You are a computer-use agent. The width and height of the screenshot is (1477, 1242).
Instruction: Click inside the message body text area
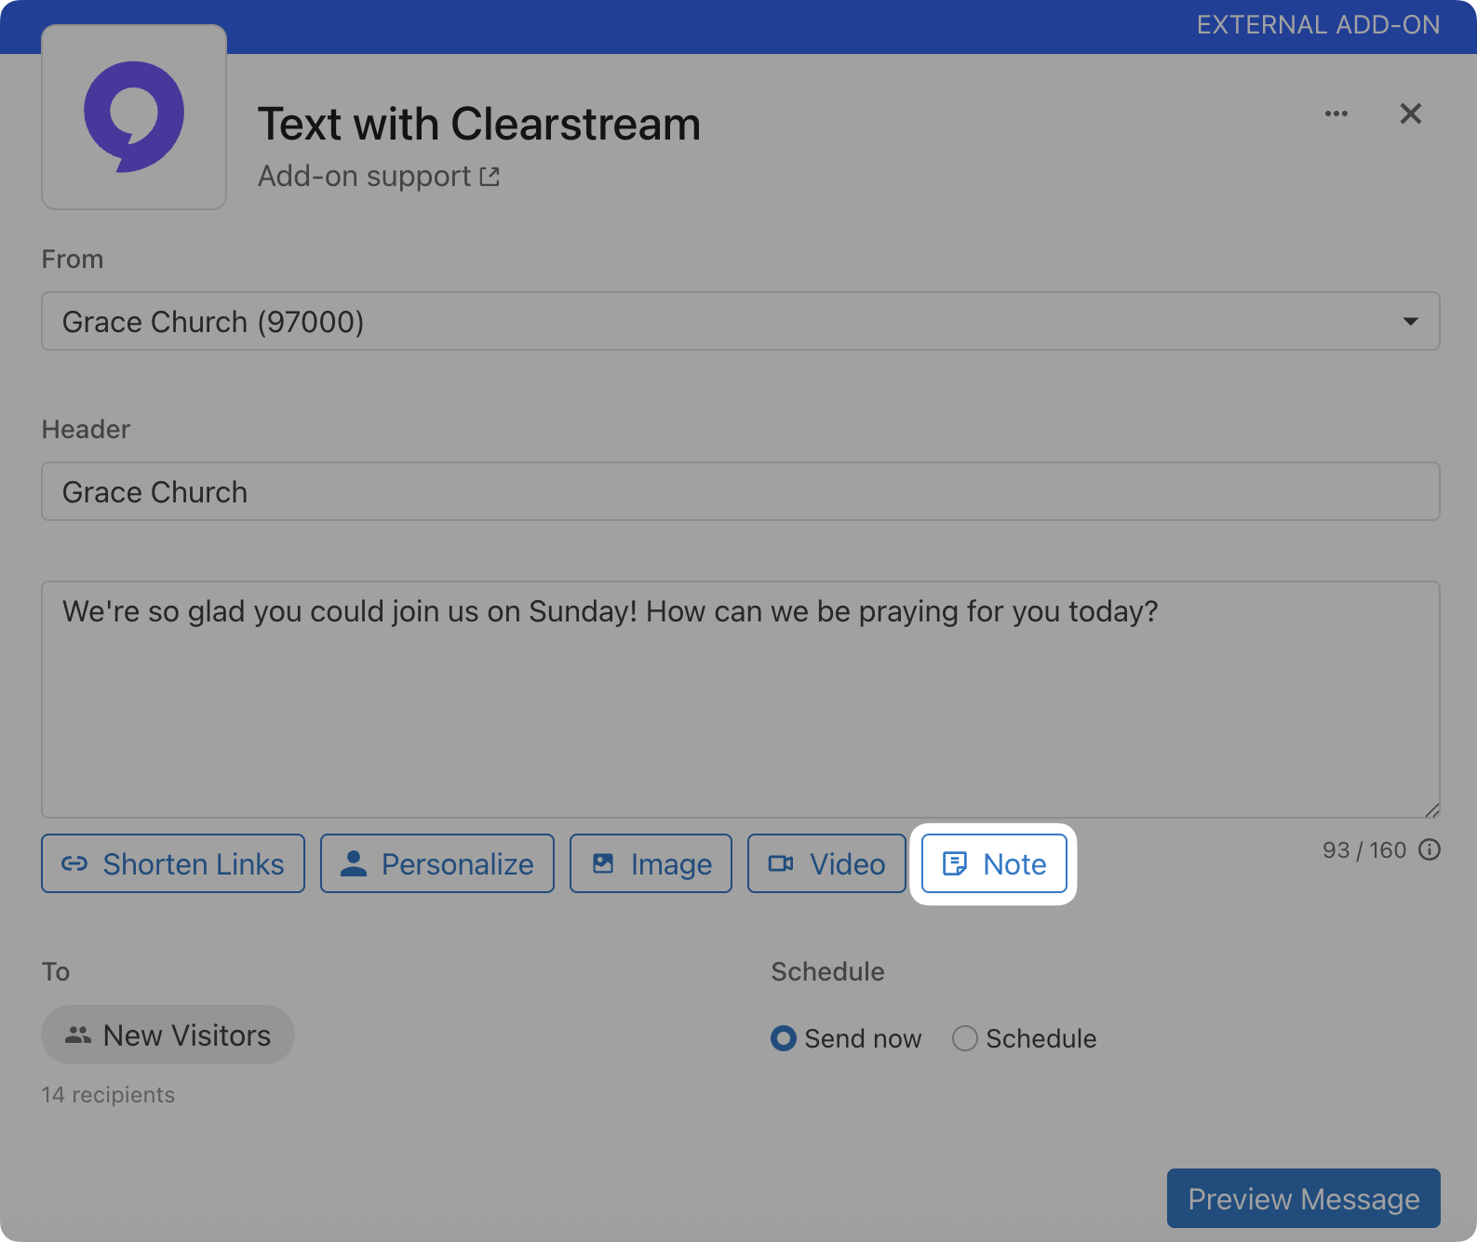(740, 707)
